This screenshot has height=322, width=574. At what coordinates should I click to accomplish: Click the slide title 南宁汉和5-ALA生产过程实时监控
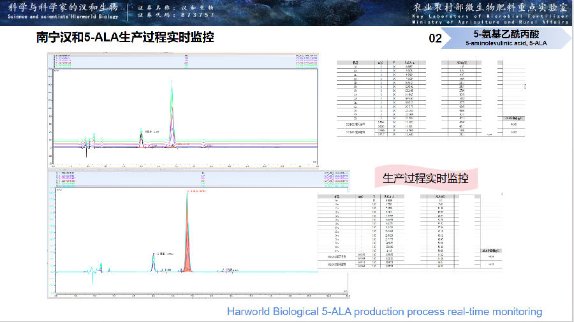click(x=125, y=38)
